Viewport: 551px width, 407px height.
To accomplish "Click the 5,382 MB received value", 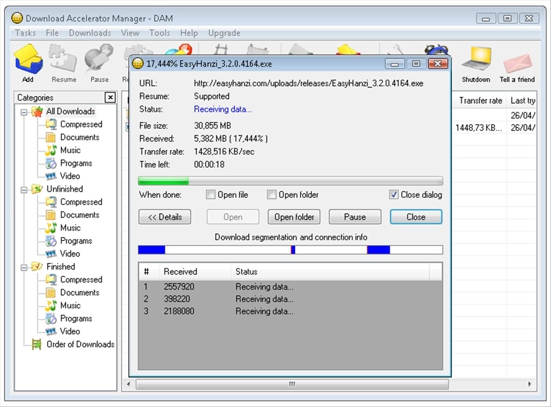I will [x=231, y=139].
